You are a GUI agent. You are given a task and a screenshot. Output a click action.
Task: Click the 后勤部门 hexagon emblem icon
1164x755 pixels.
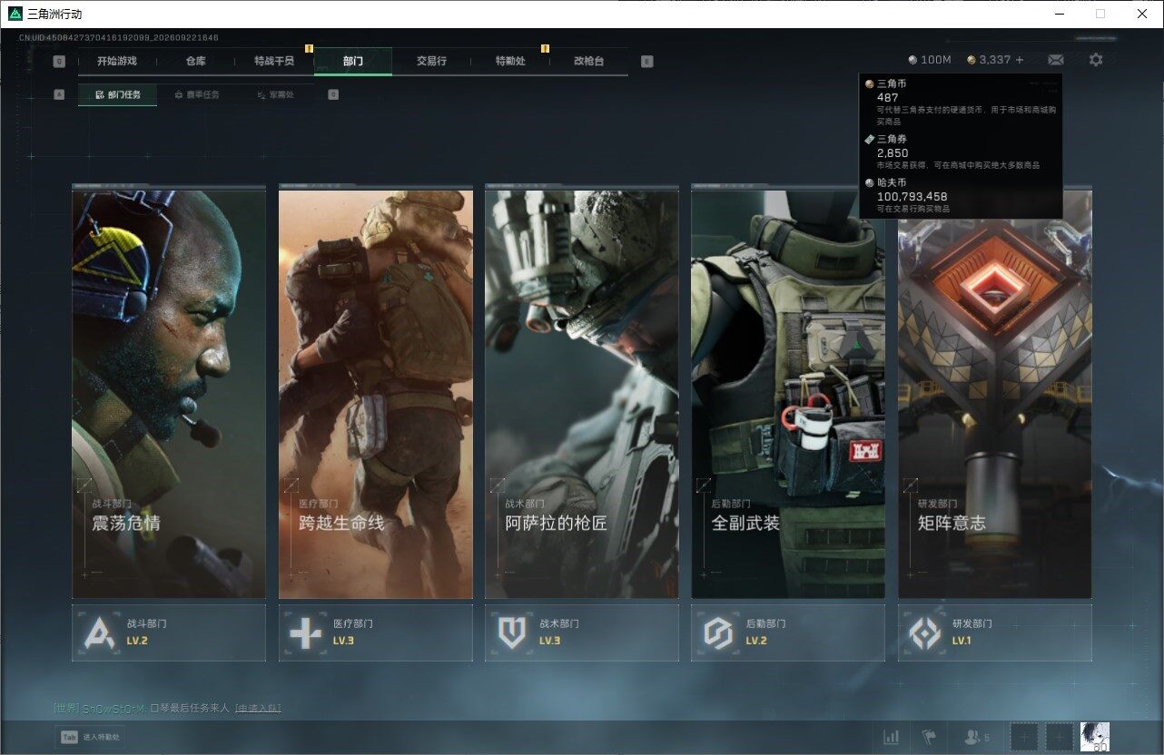click(718, 632)
